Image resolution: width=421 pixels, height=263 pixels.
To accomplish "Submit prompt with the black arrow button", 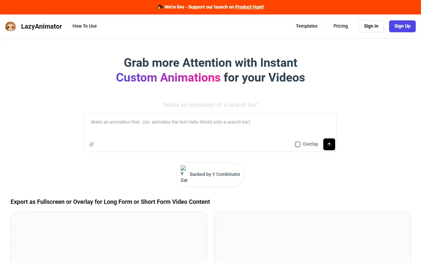I will (329, 144).
